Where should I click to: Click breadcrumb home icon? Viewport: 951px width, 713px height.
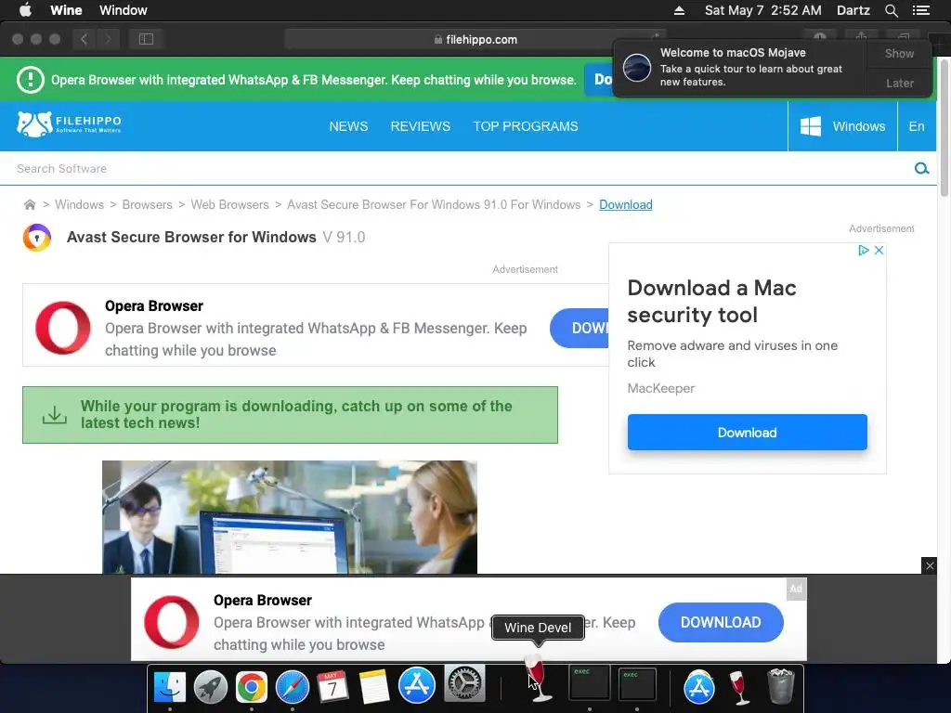[x=30, y=204]
